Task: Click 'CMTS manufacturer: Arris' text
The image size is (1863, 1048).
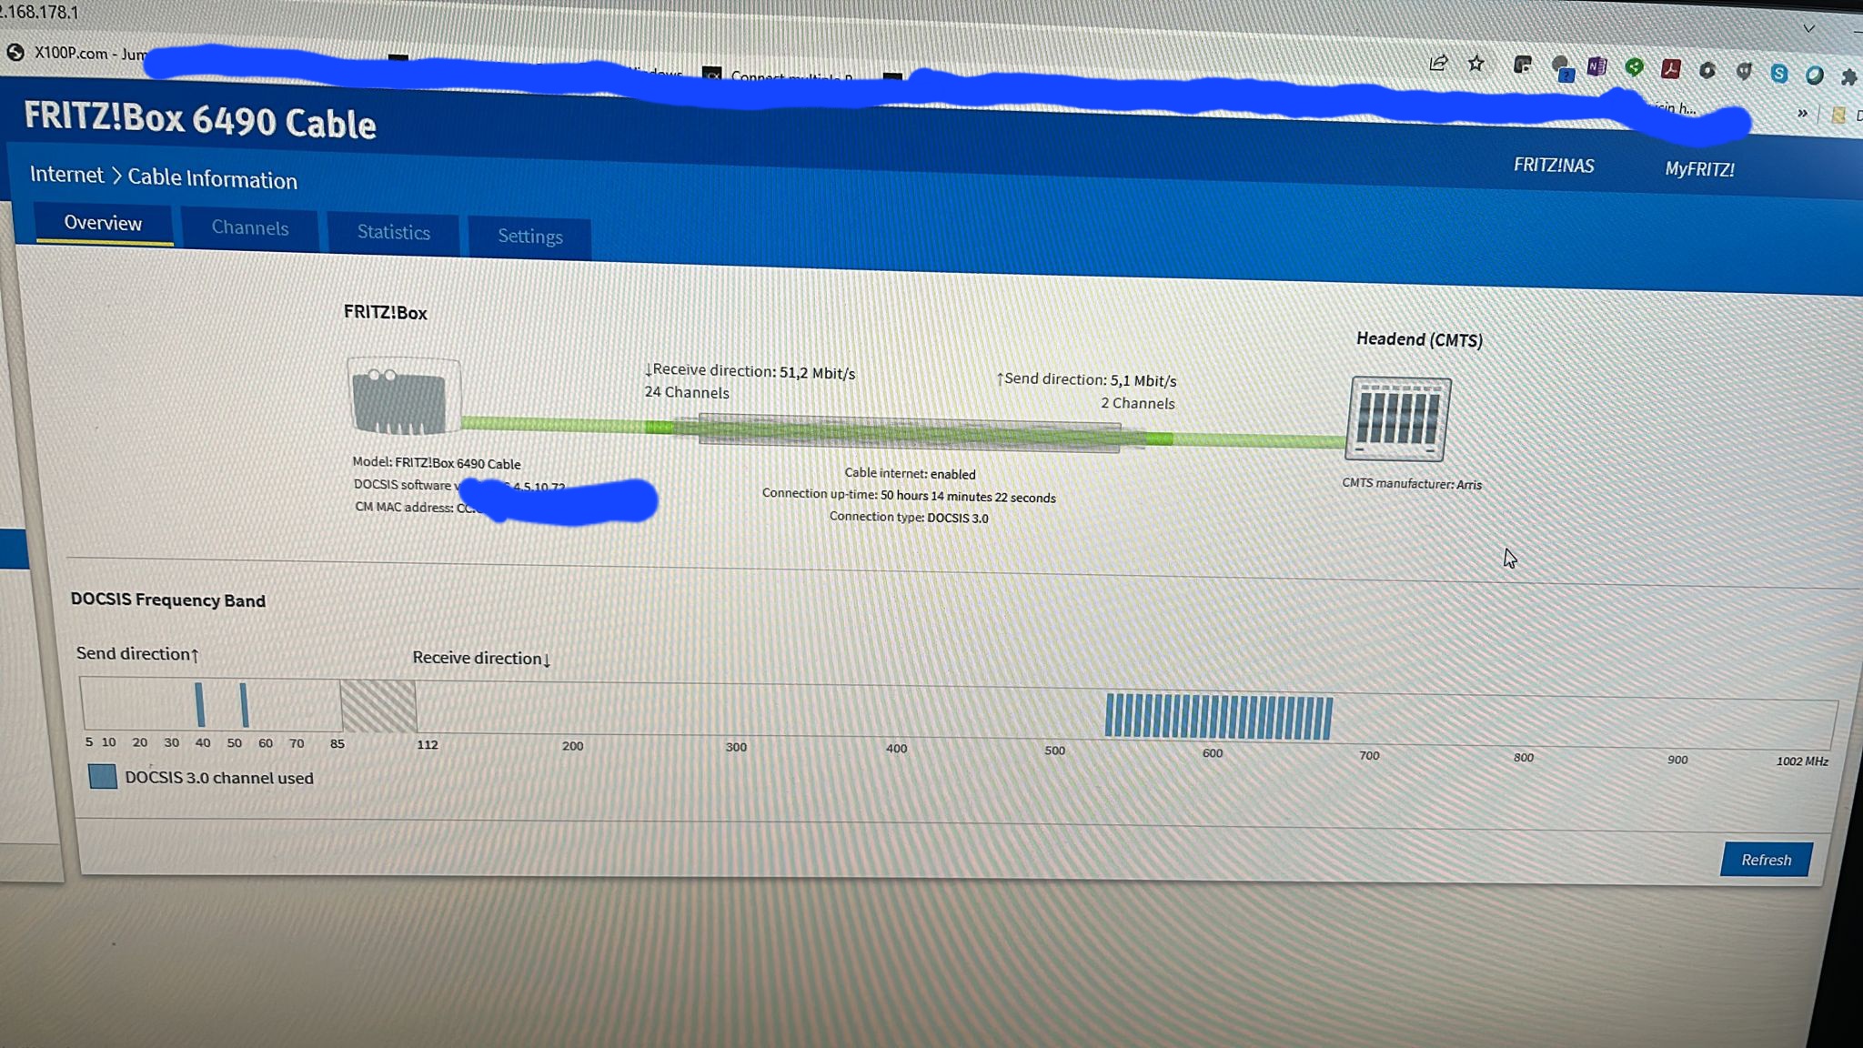Action: click(x=1412, y=484)
